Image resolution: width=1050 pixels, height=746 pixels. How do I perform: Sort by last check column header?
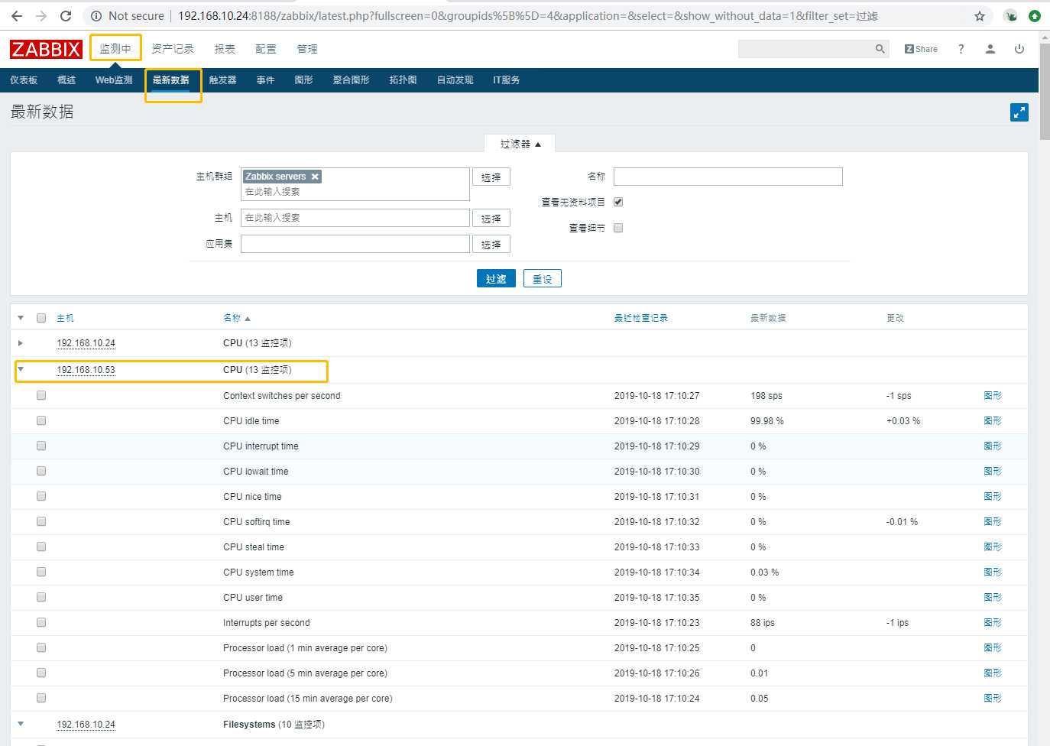pos(641,318)
